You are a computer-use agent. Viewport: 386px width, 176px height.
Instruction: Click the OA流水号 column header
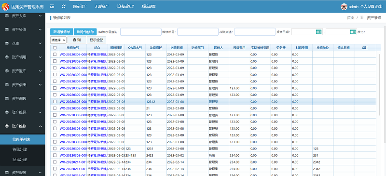pyautogui.click(x=135, y=48)
